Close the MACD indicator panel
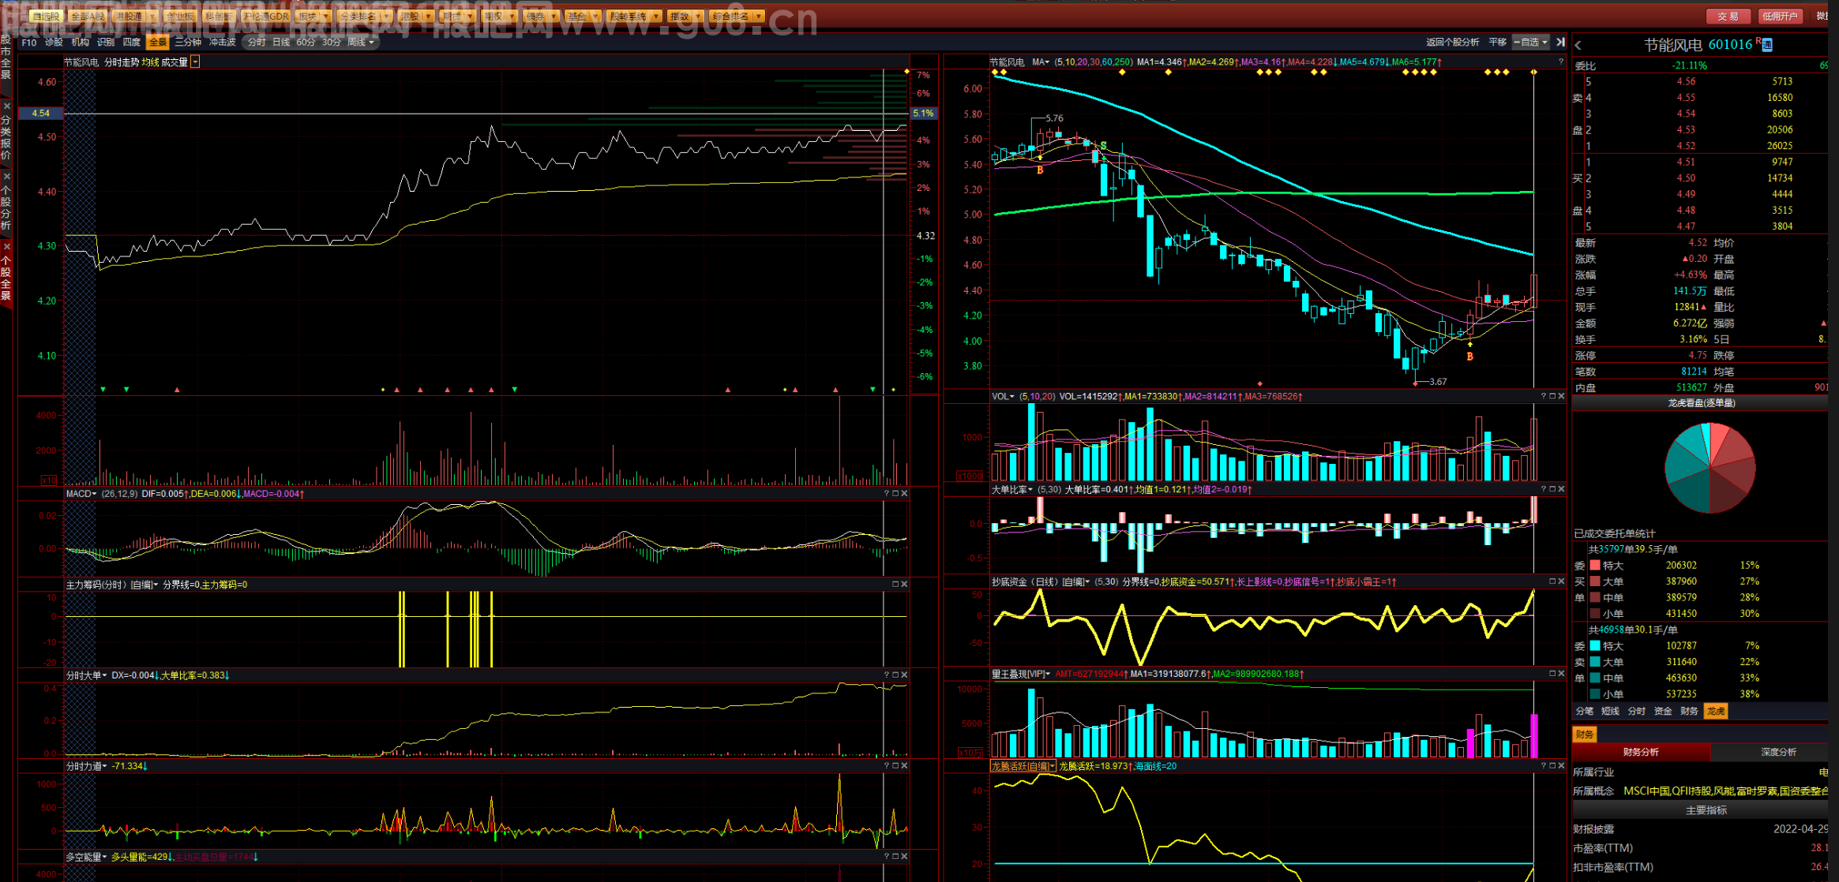1839x882 pixels. (x=904, y=493)
